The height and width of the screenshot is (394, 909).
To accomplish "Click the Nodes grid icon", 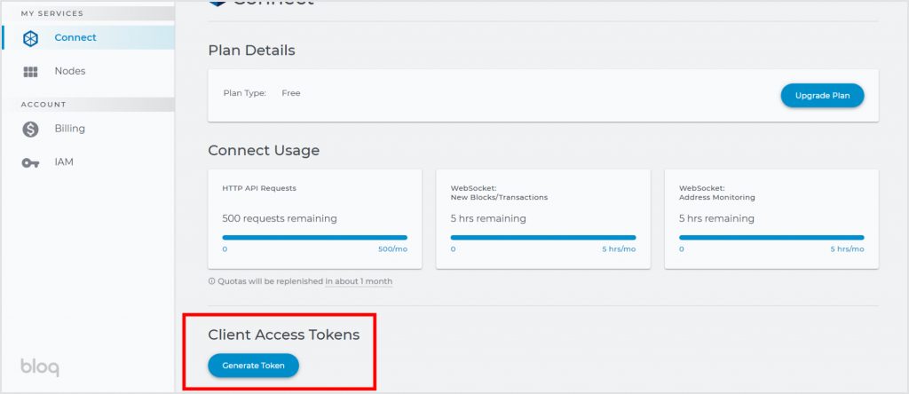I will coord(30,72).
